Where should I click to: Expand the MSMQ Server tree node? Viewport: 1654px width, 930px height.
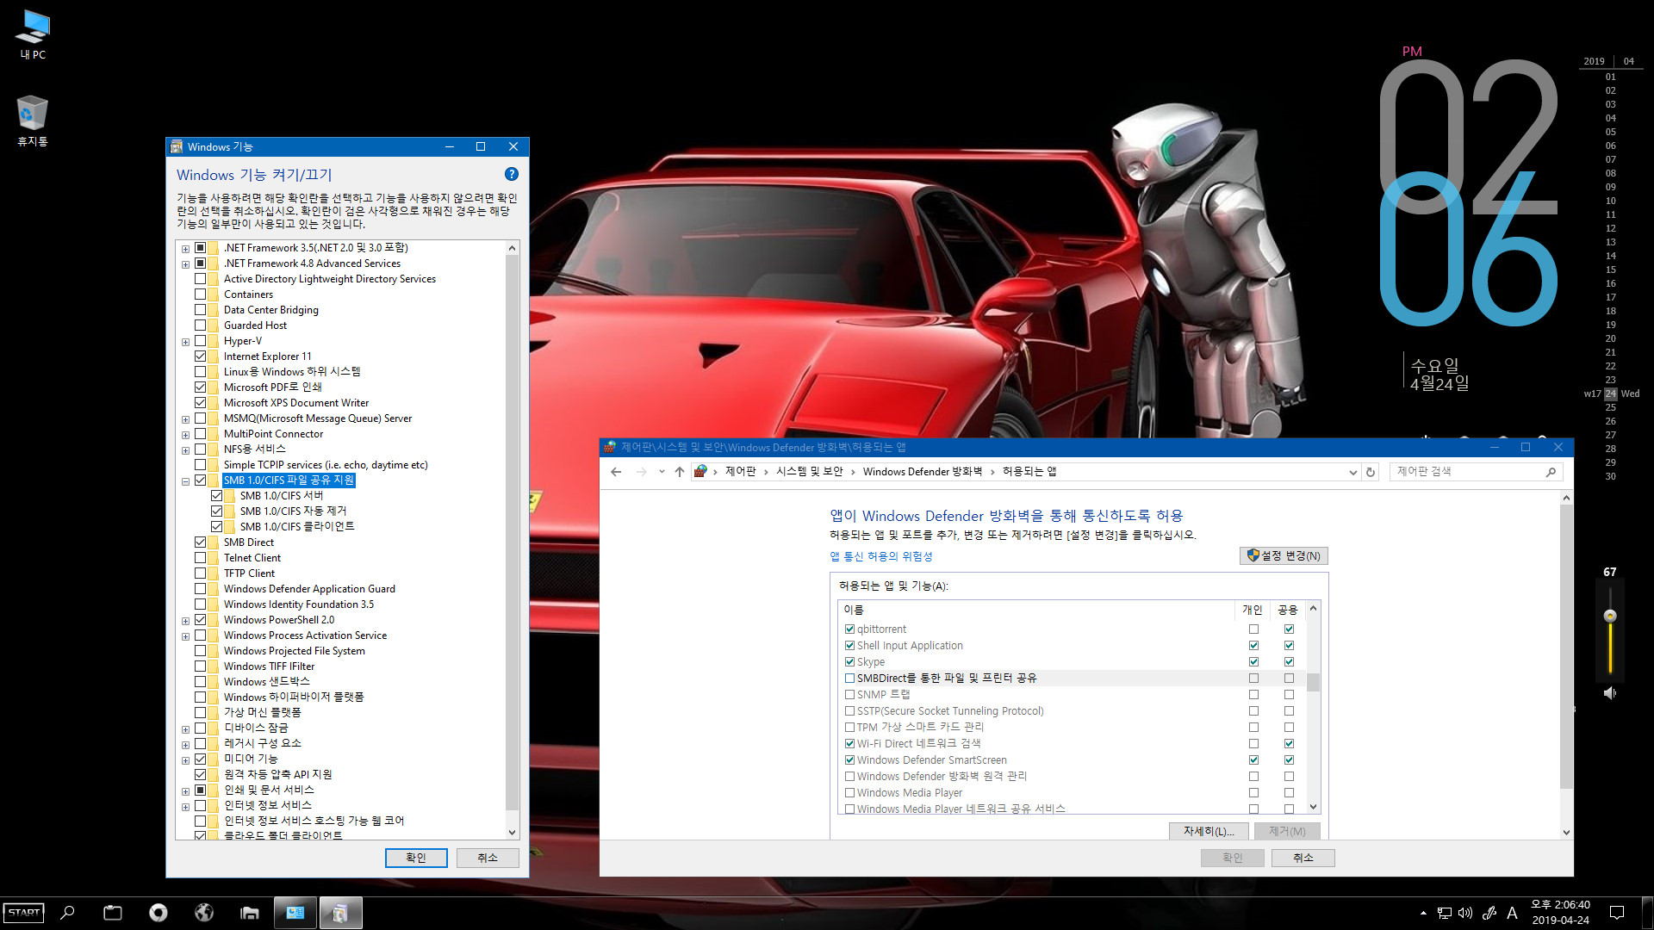pyautogui.click(x=185, y=419)
